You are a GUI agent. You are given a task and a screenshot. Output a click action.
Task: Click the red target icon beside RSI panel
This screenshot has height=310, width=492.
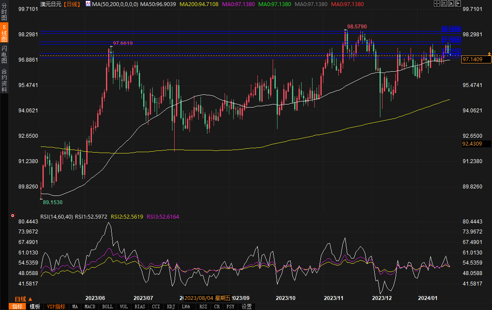point(13,216)
